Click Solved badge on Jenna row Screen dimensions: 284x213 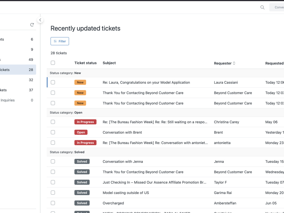click(82, 162)
